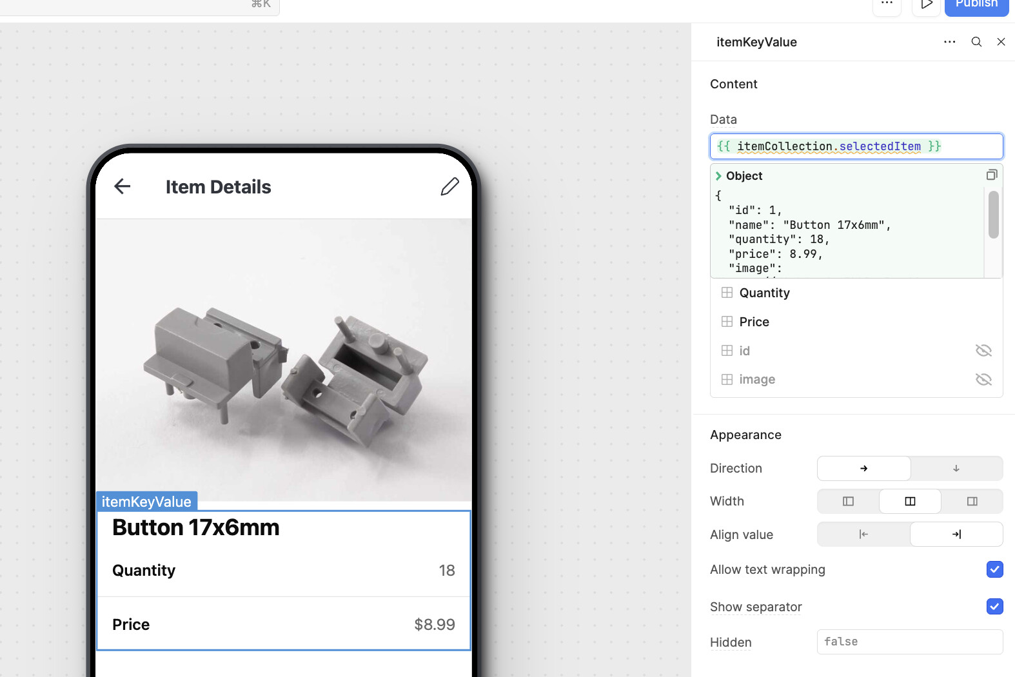The image size is (1015, 677).
Task: Click the product image on canvas
Action: point(284,360)
